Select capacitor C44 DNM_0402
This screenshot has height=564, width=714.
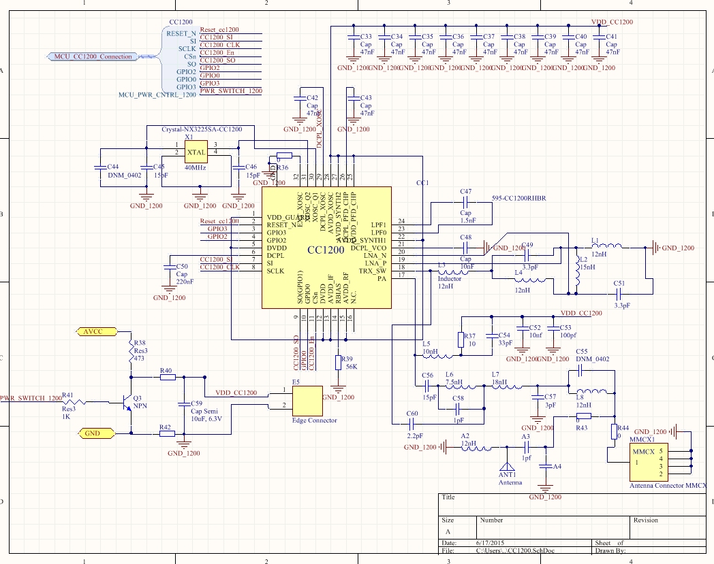click(x=100, y=167)
